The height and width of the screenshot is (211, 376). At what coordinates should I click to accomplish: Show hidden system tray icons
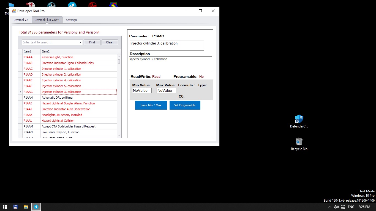click(329, 207)
